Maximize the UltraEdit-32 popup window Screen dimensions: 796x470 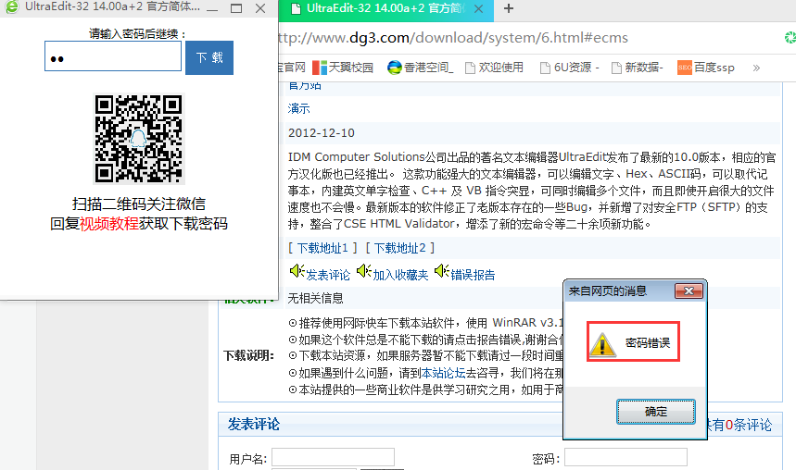[236, 8]
